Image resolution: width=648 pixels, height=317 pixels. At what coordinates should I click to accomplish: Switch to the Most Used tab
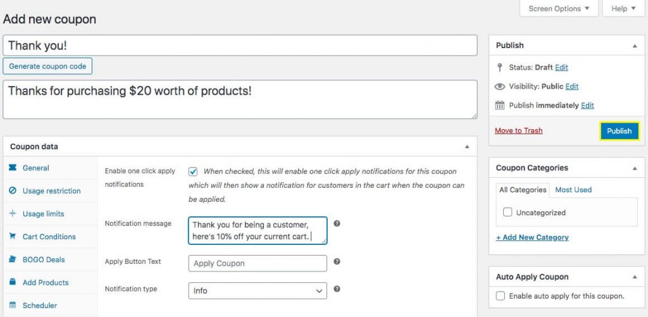[x=573, y=190]
